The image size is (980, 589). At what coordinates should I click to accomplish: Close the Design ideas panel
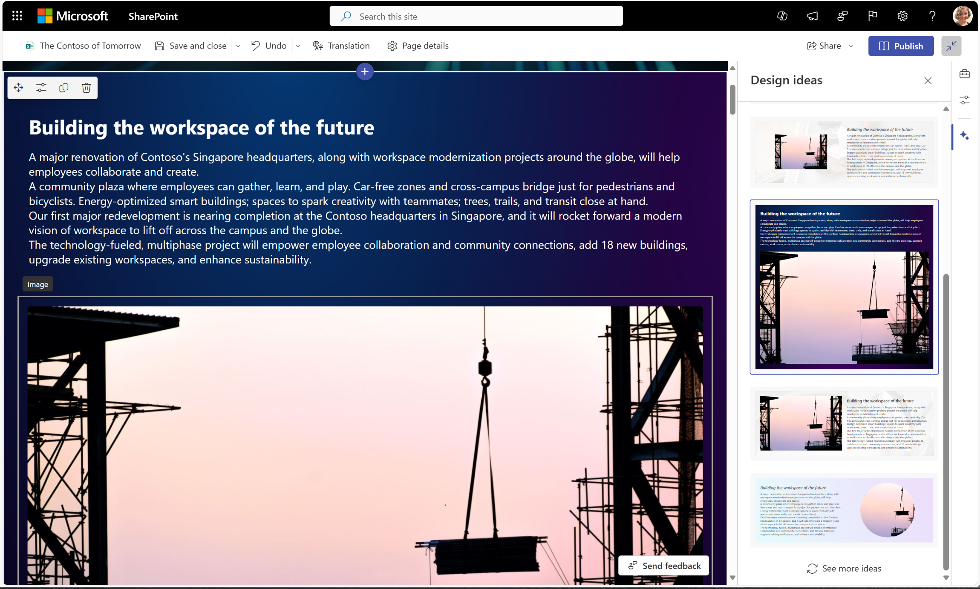[928, 80]
